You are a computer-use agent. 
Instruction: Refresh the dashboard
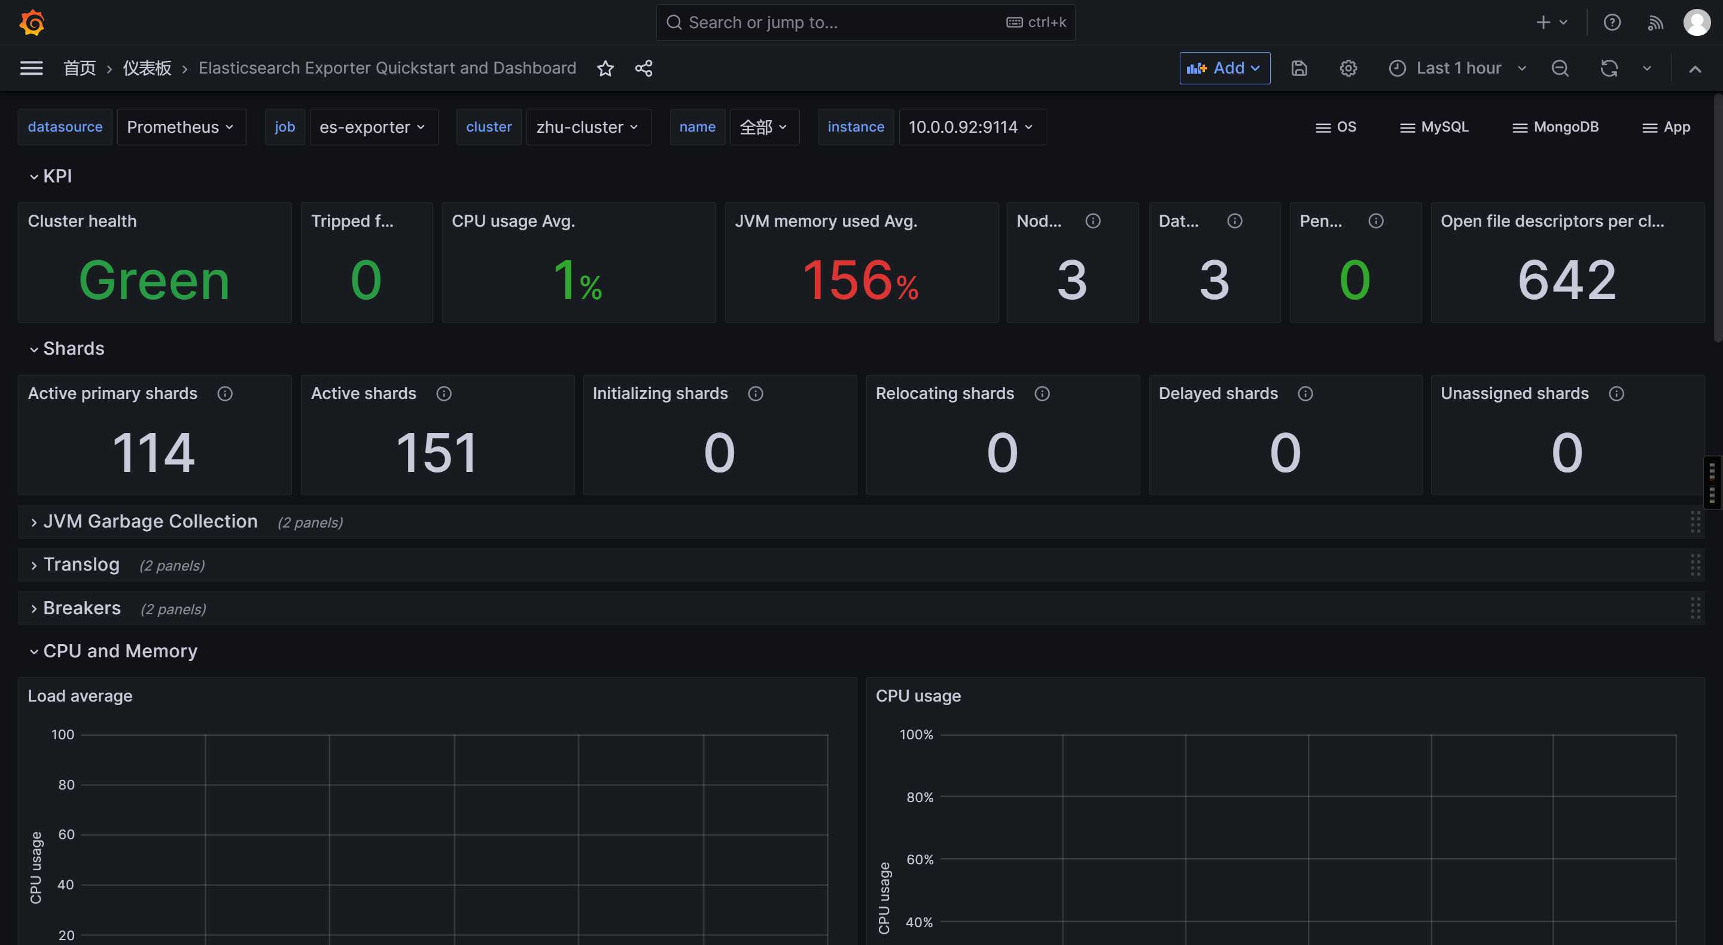coord(1609,68)
